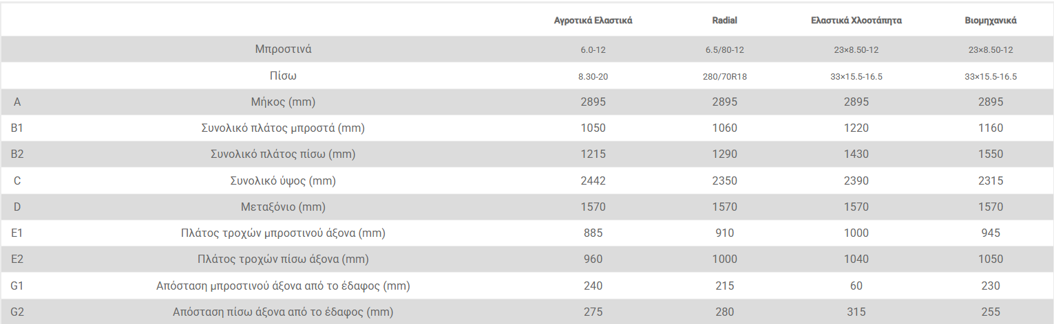Viewport: 1054px width, 324px height.
Task: Click the 2442 total height value
Action: (x=593, y=181)
